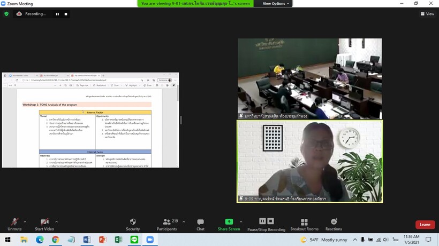Click the notebook app icon in taskbar
439x246 pixels.
(x=71, y=240)
